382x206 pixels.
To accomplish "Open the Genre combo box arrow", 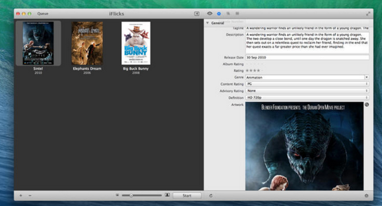I will [x=367, y=77].
